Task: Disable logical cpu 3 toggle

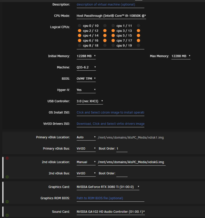Action: [x=113, y=31]
